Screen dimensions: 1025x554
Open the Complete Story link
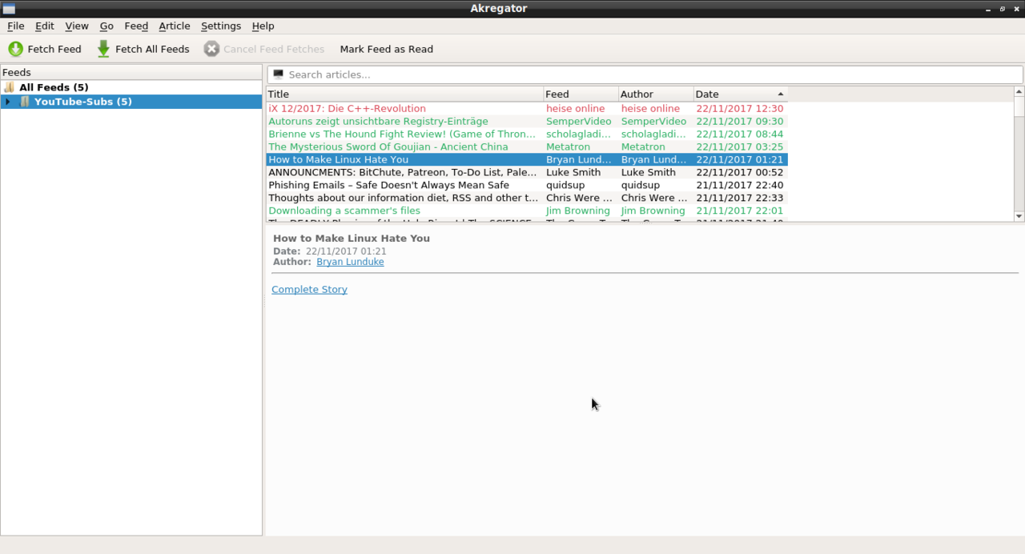(309, 289)
